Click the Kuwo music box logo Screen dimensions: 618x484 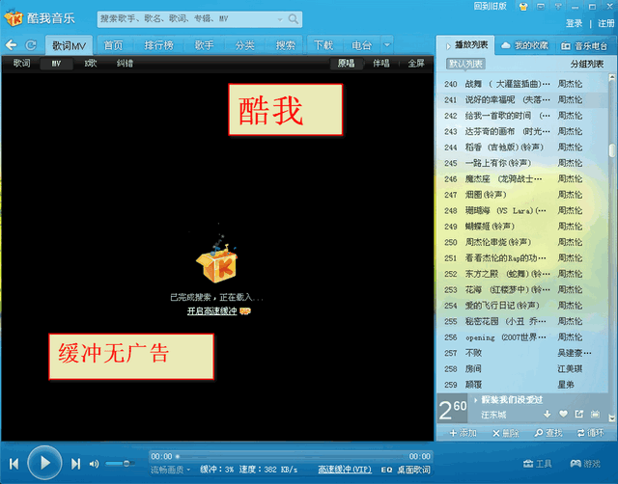click(x=13, y=17)
